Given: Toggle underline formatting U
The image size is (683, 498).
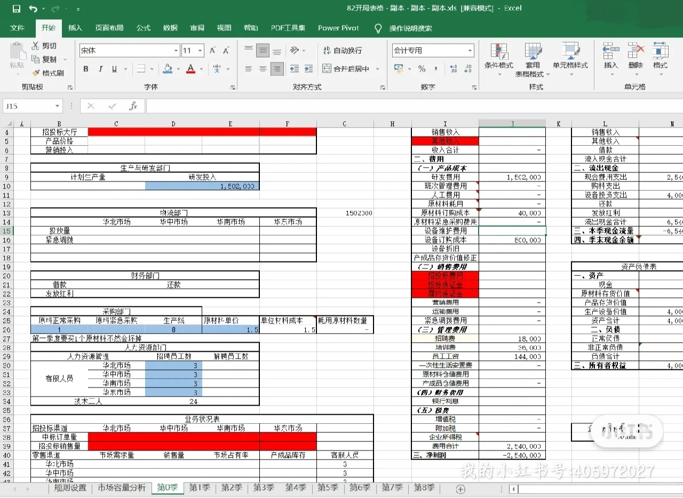Looking at the screenshot, I should point(114,69).
